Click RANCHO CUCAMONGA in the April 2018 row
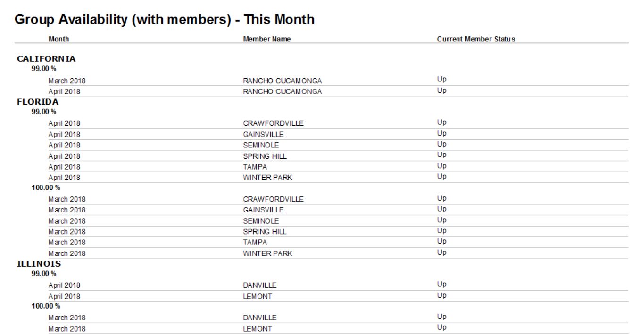 pos(283,91)
